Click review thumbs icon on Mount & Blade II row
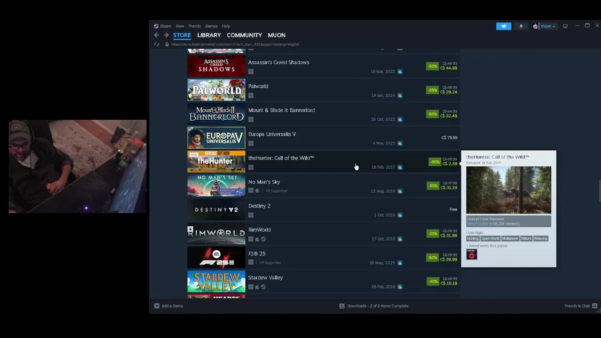This screenshot has height=338, width=601. (400, 119)
